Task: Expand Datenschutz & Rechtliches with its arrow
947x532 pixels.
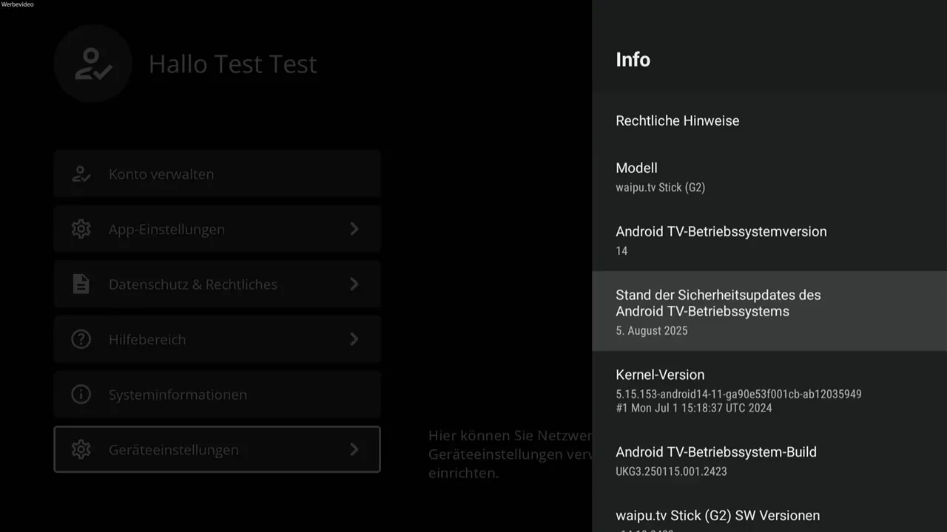Action: (354, 284)
